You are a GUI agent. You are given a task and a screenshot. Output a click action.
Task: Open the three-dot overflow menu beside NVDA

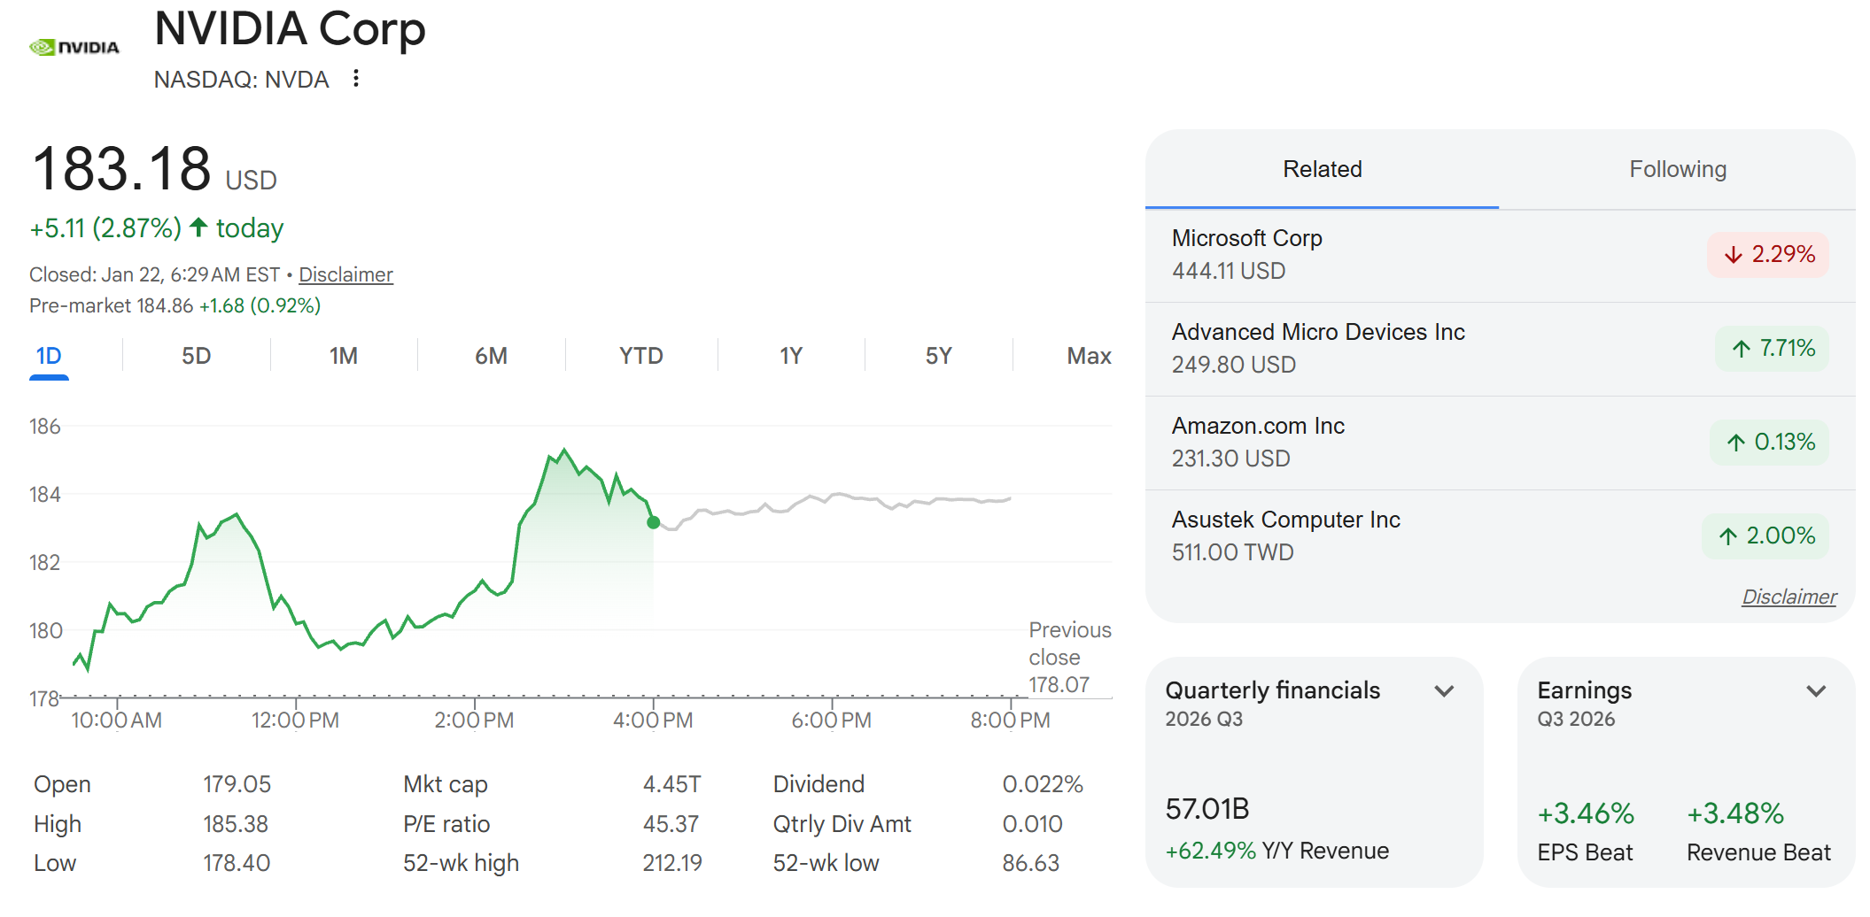coord(356,79)
